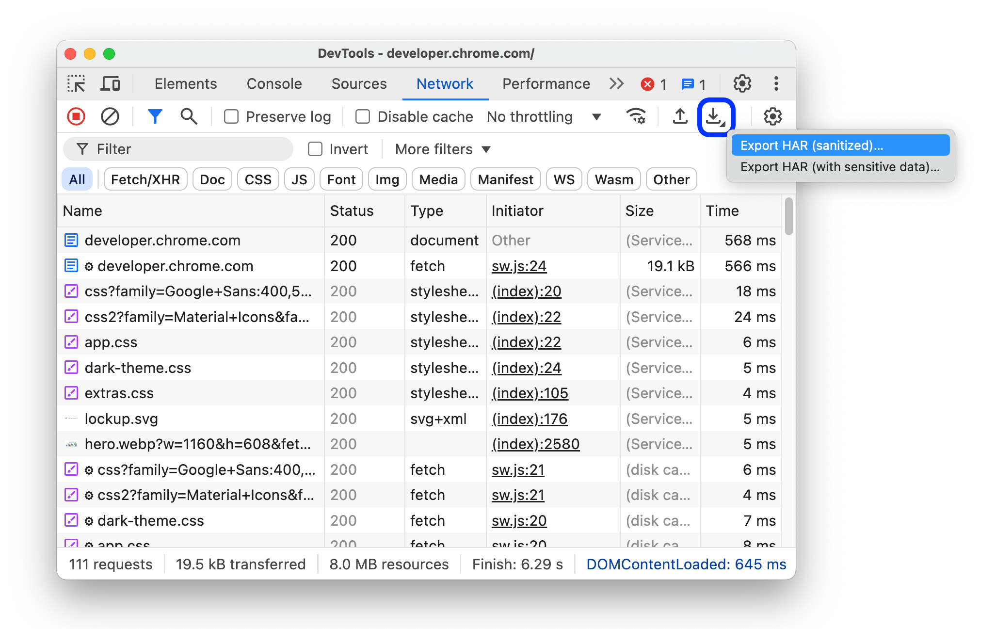Viewport: 996px width, 629px height.
Task: Click the search network requests icon
Action: click(188, 116)
